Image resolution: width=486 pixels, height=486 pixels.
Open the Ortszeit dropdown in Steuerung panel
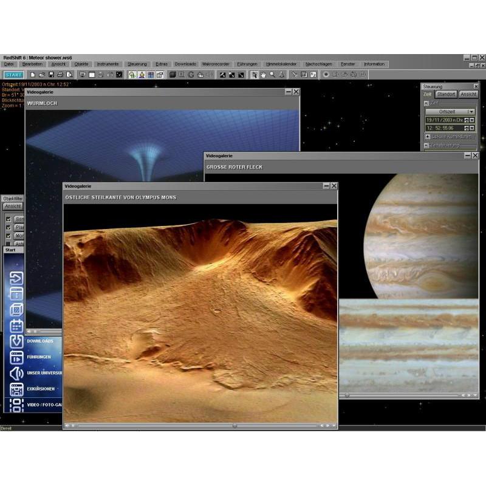(x=471, y=112)
